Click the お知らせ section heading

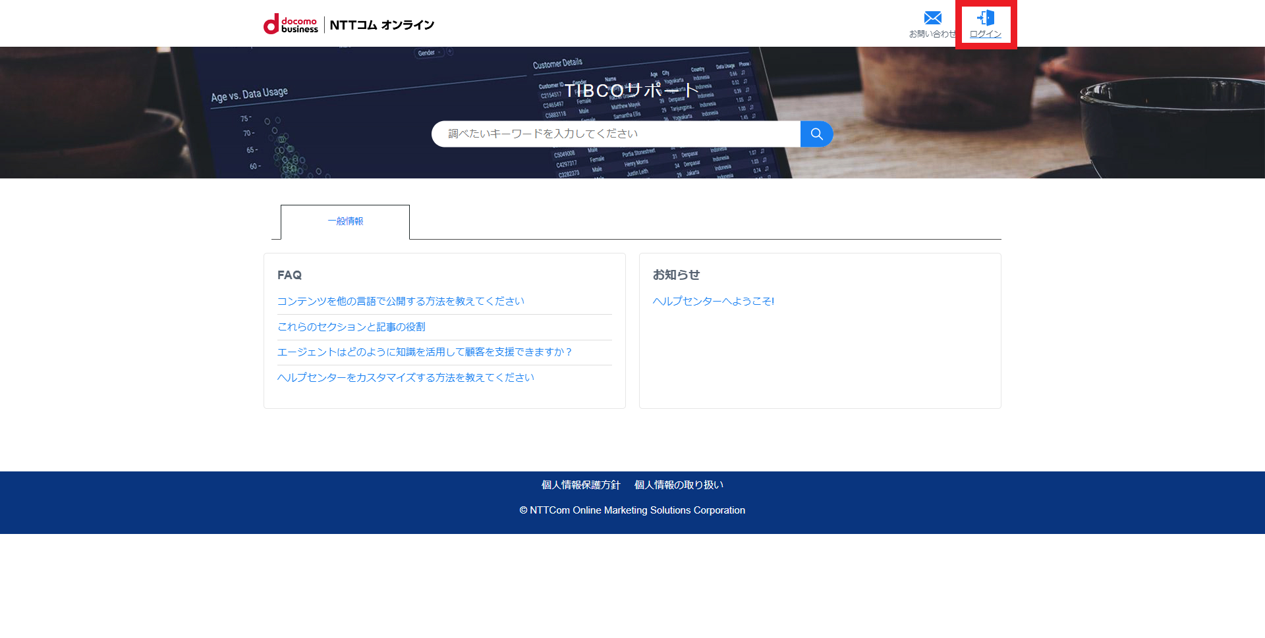(676, 275)
